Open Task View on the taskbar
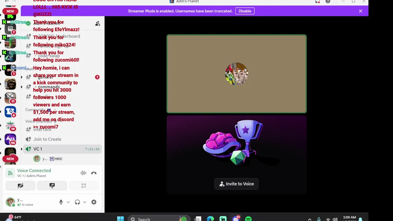The width and height of the screenshot is (393, 221). pyautogui.click(x=198, y=219)
